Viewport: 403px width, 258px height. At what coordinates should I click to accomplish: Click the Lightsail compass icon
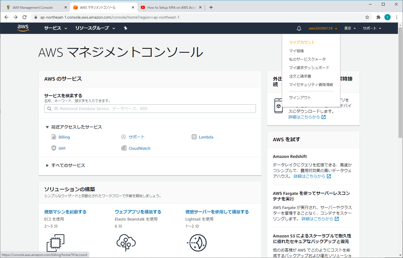(x=197, y=243)
